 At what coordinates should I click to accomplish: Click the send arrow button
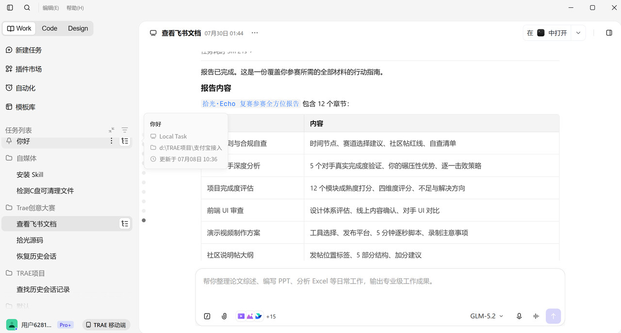[x=553, y=316]
